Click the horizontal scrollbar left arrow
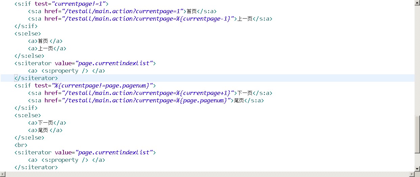The height and width of the screenshot is (177, 420). coord(3,174)
